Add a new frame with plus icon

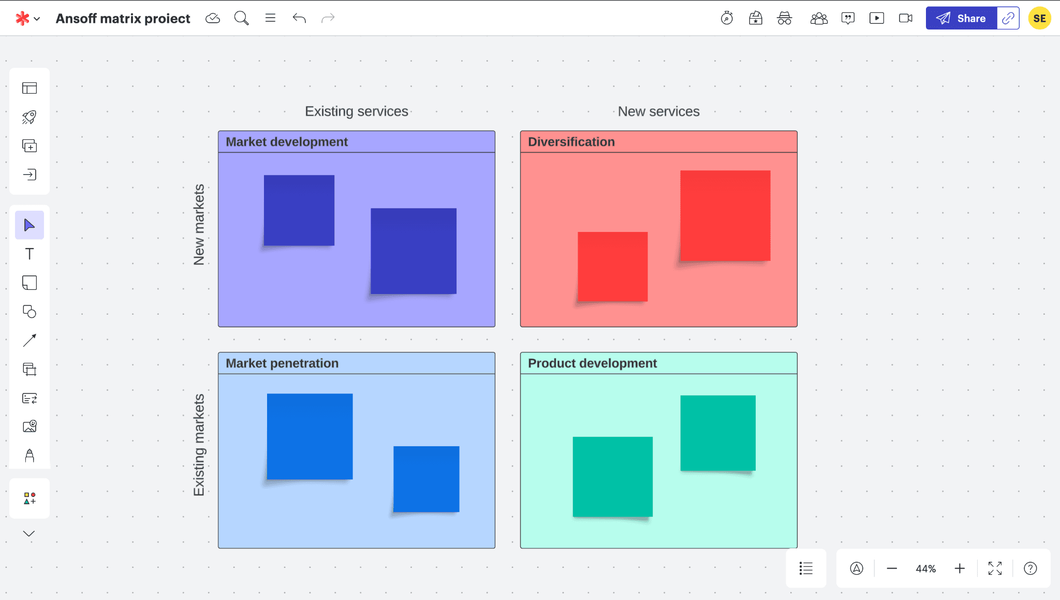point(30,146)
